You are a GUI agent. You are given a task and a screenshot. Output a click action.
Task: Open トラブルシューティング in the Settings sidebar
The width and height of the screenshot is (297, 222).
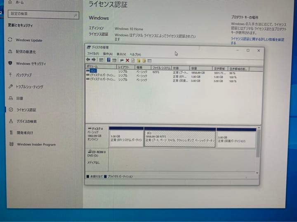click(26, 87)
